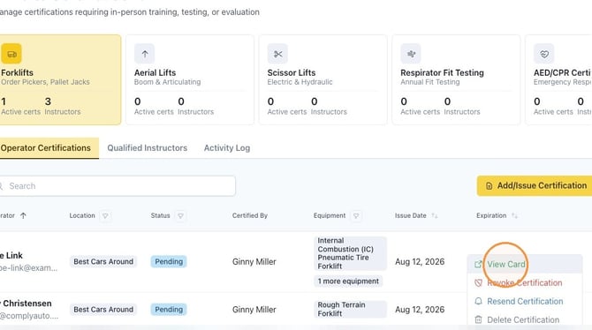Click the Link operator name
The image size is (592, 330).
click(x=11, y=256)
